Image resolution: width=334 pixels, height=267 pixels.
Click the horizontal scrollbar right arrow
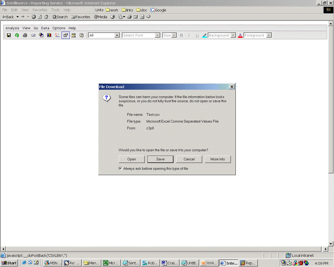tap(326, 249)
